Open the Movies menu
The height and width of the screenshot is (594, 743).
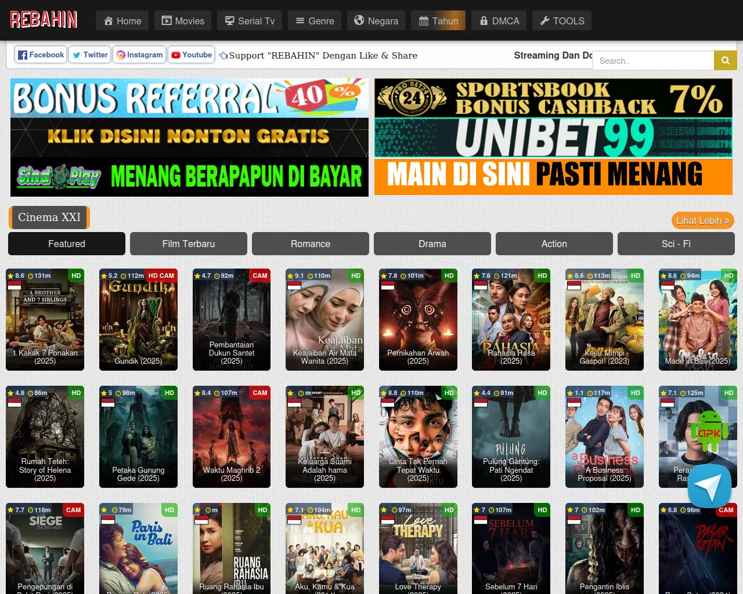[183, 21]
